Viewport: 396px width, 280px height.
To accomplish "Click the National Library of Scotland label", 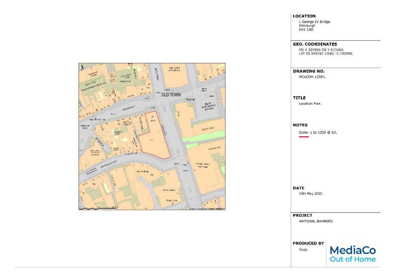I will (x=203, y=165).
